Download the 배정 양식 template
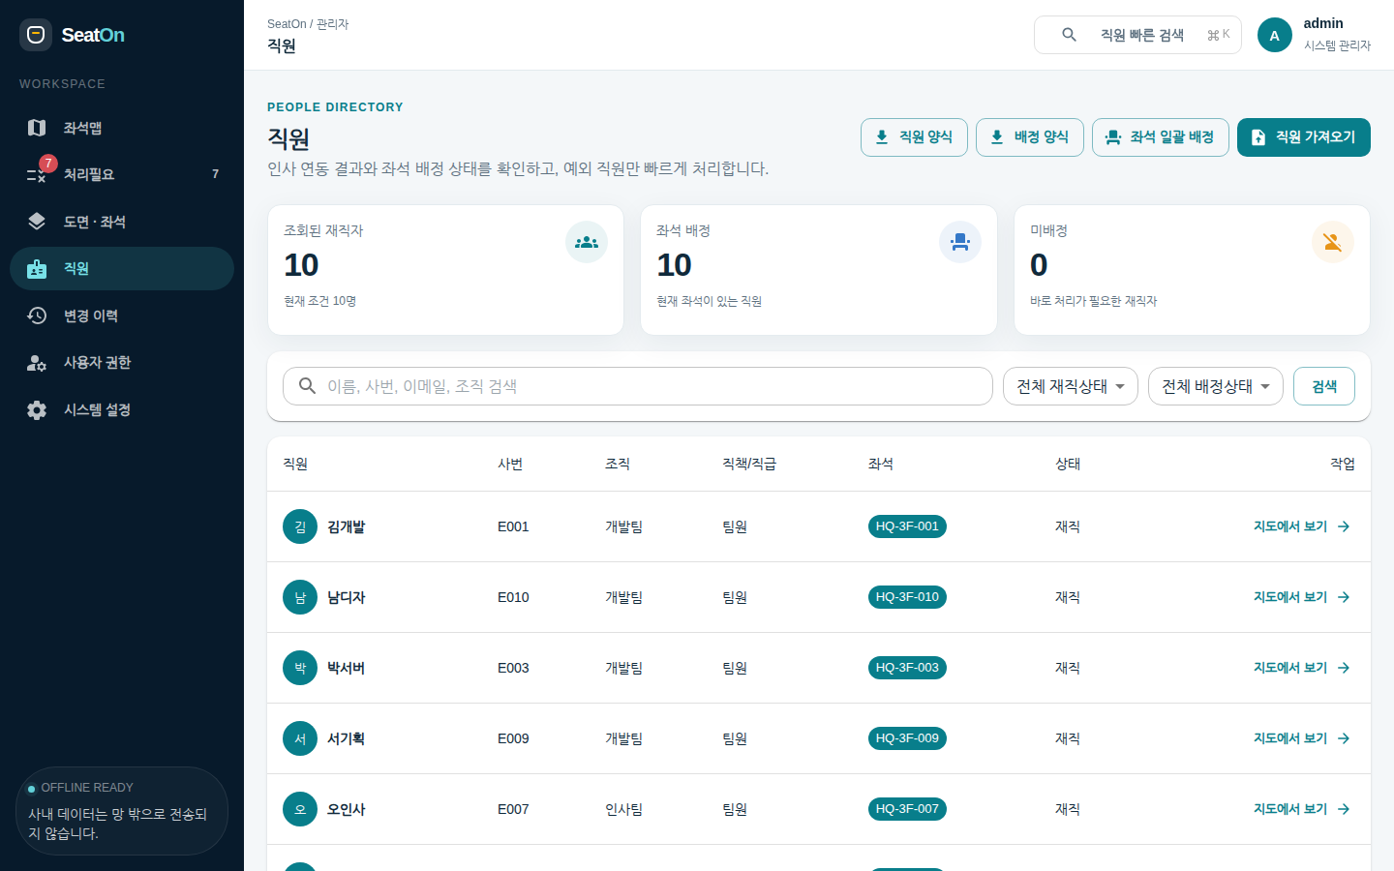Image resolution: width=1394 pixels, height=871 pixels. coord(1030,137)
